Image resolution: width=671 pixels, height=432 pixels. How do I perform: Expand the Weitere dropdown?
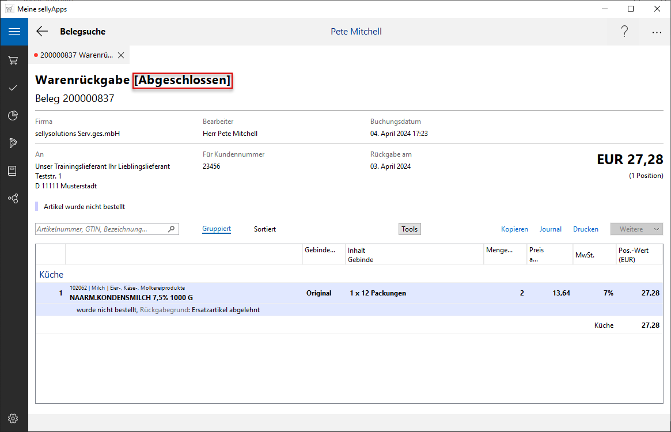pyautogui.click(x=636, y=229)
